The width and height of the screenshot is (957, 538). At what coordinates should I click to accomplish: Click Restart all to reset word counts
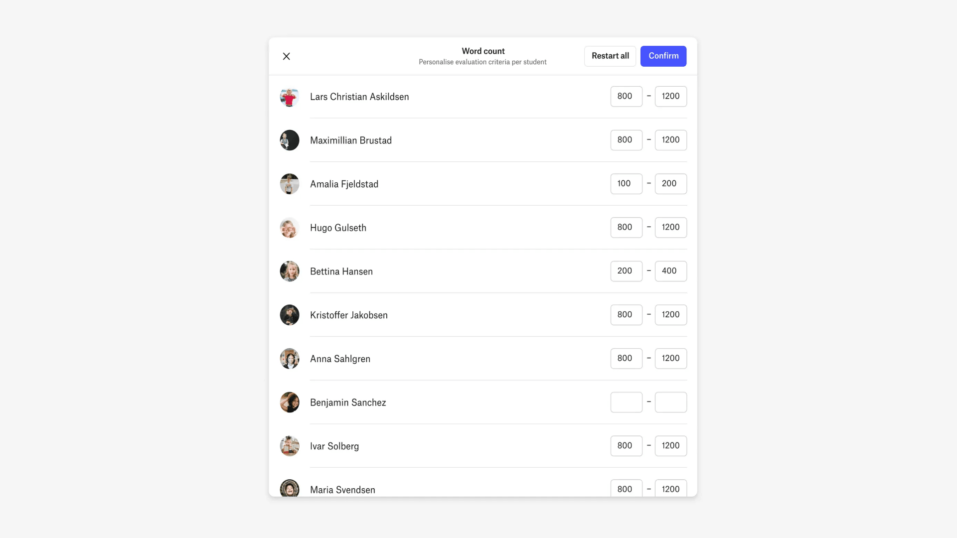(610, 56)
